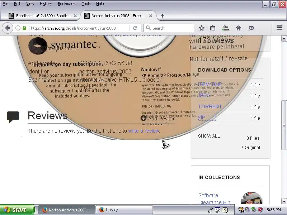Open the taskbar help question mark icon

click(225, 210)
